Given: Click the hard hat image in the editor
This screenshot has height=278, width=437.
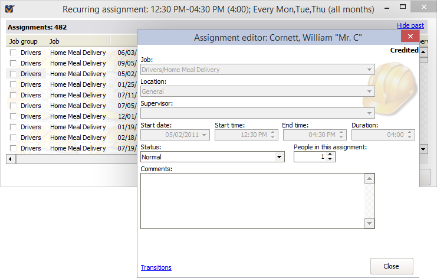Looking at the screenshot, I should 393,90.
